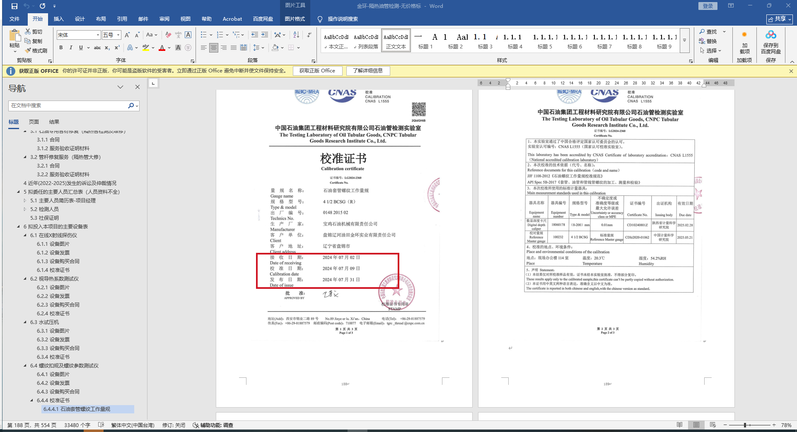The width and height of the screenshot is (797, 432).
Task: Toggle superscript formatting
Action: [x=117, y=48]
